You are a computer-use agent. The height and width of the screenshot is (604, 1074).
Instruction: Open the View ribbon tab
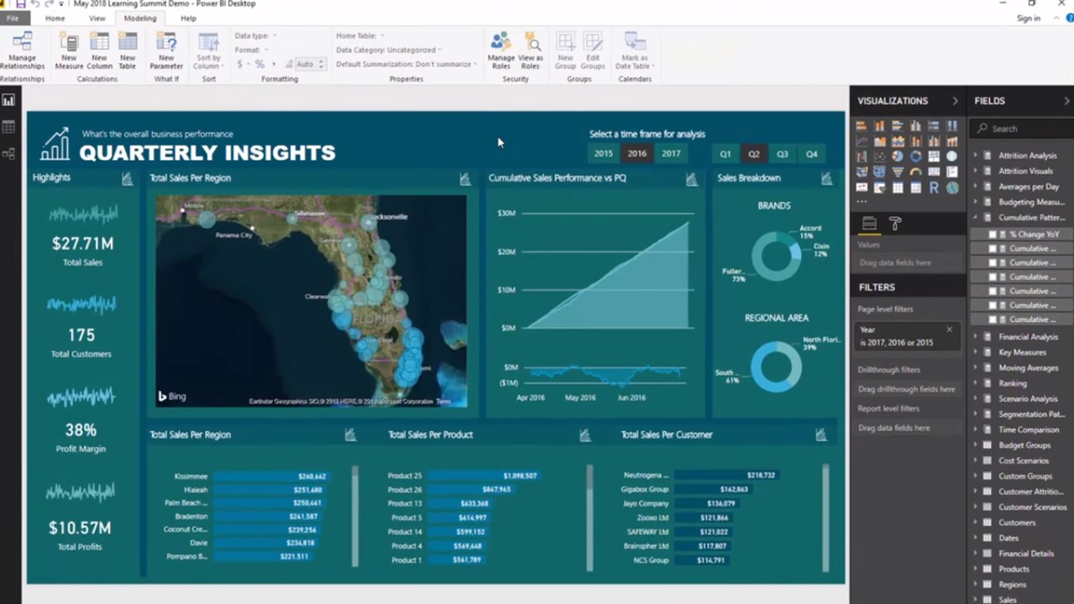click(x=97, y=19)
